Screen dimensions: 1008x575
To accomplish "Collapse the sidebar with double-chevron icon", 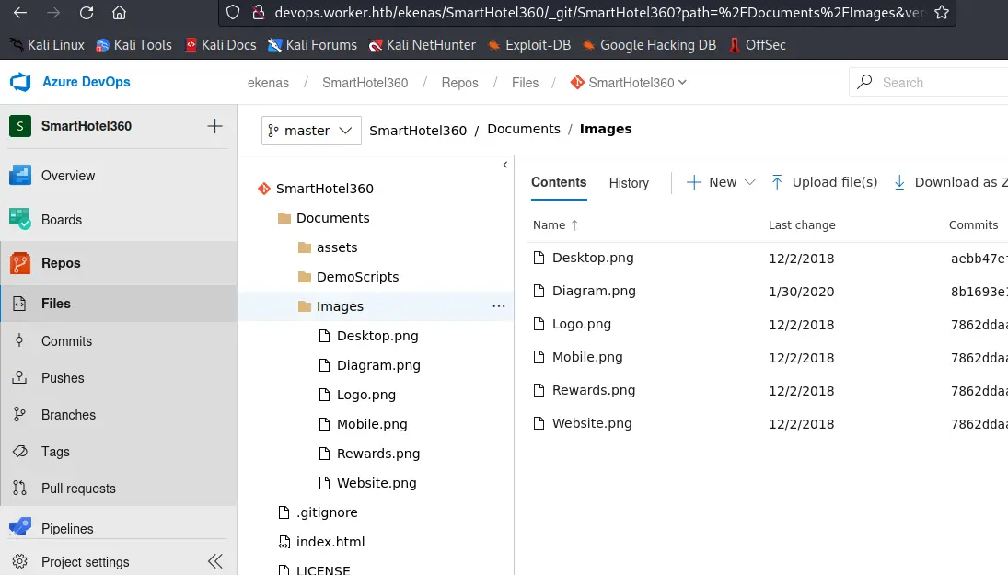I will (215, 561).
